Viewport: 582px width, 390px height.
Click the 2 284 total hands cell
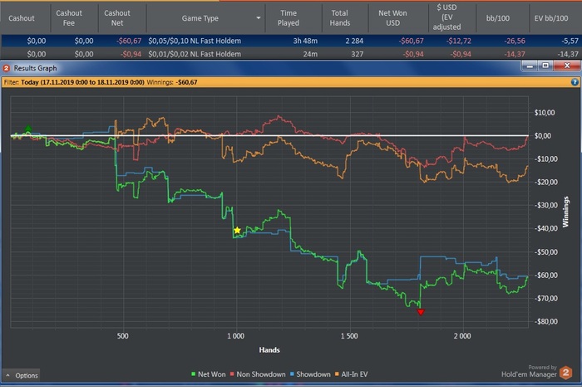point(354,41)
